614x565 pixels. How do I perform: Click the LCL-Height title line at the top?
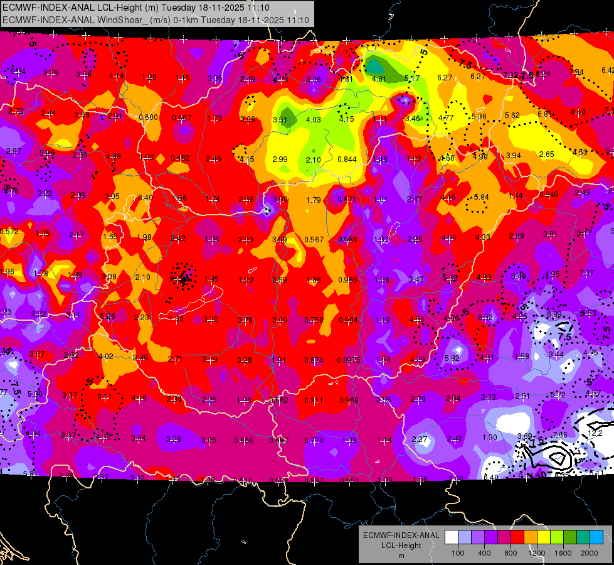pyautogui.click(x=135, y=8)
